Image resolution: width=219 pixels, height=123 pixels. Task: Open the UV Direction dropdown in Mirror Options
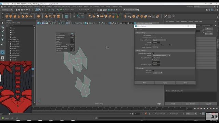point(157,73)
